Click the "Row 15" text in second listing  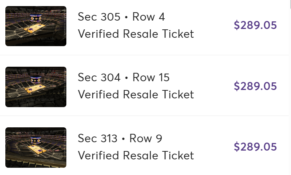point(151,78)
